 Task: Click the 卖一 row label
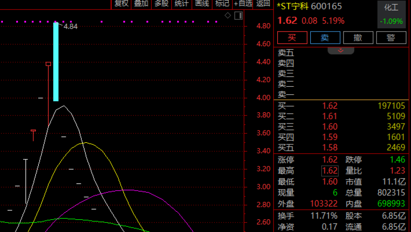(286, 94)
